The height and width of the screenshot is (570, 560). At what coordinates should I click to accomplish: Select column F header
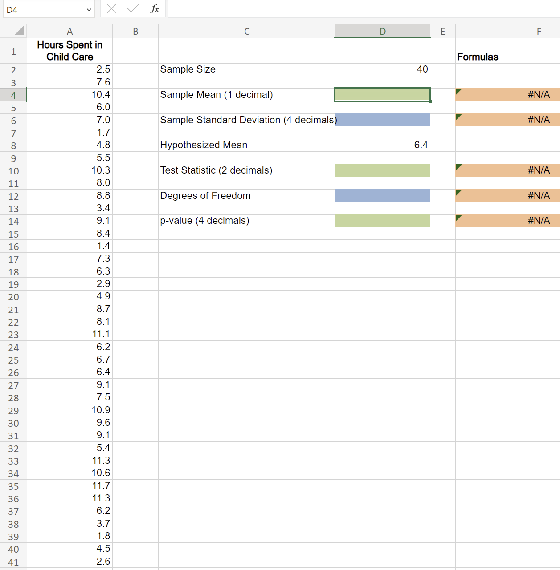tap(539, 31)
